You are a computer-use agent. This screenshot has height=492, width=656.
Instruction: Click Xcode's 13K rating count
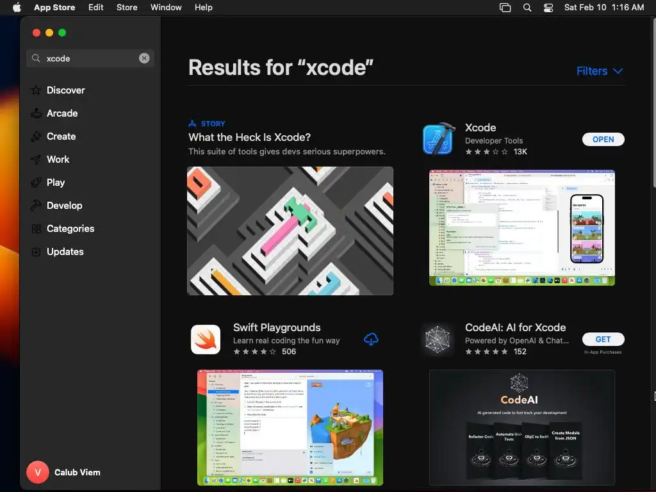coord(520,152)
